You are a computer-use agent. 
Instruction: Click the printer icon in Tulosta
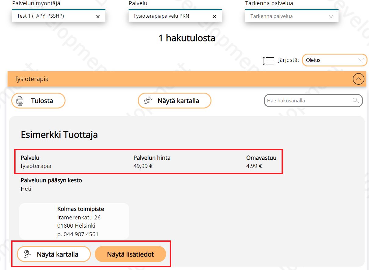[x=20, y=101]
